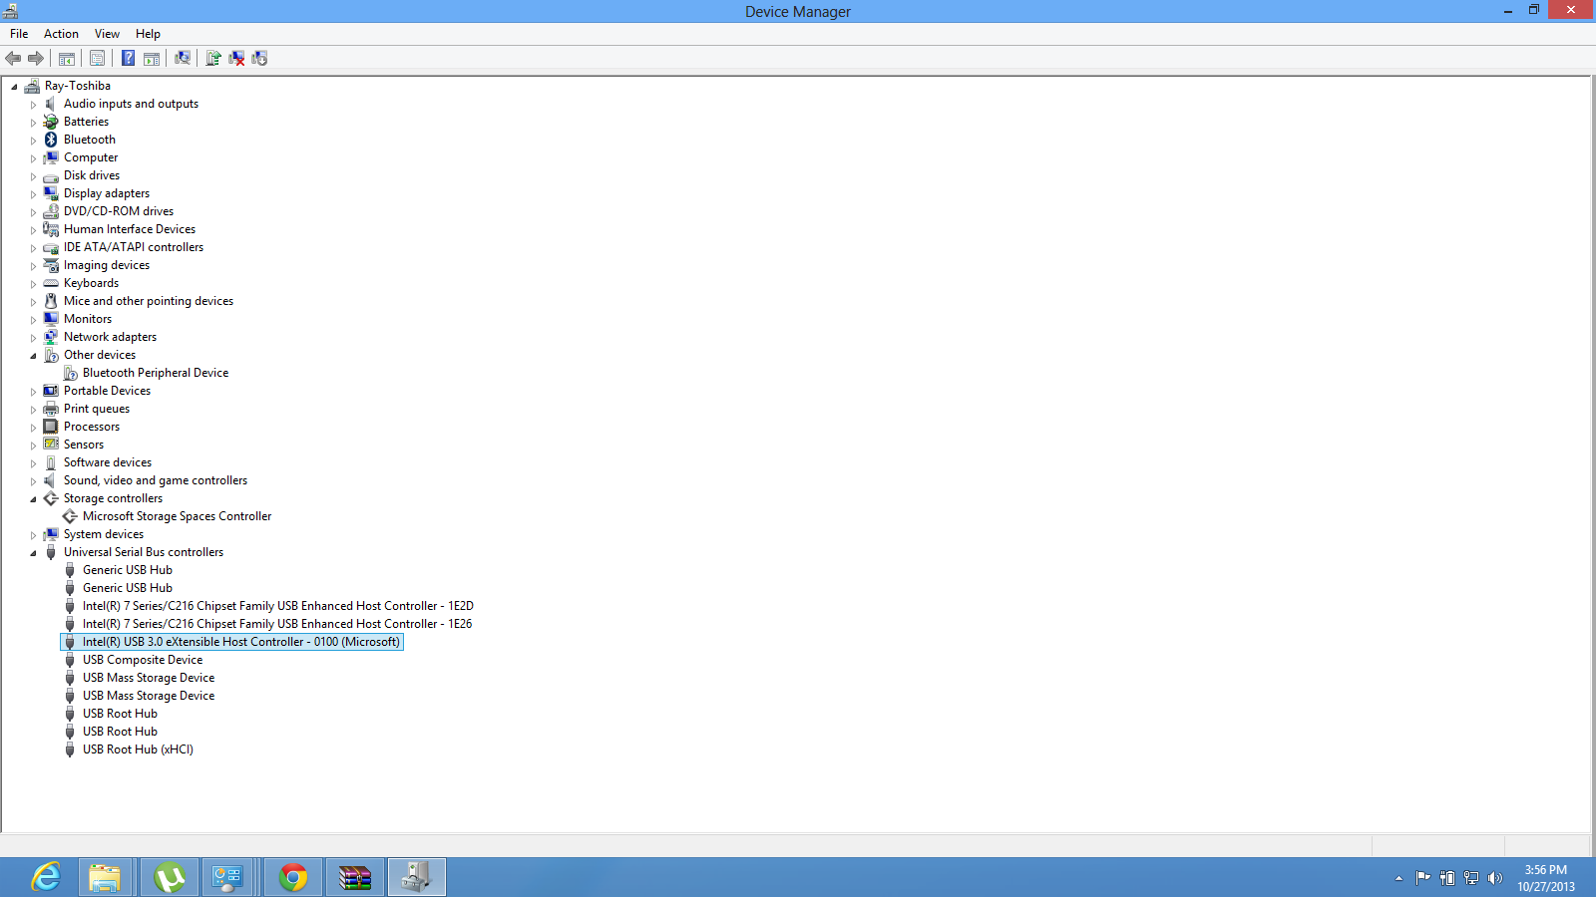Select the first Generic USB Hub entry
Image resolution: width=1596 pixels, height=897 pixels.
(128, 570)
